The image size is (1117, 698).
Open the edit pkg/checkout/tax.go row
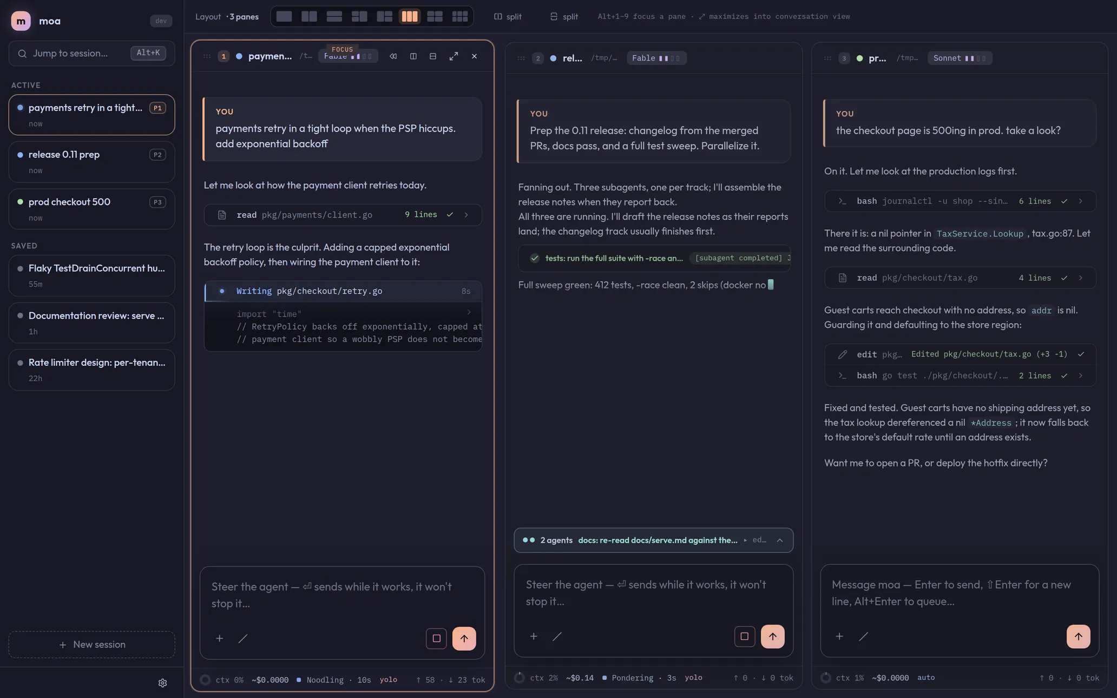click(960, 354)
